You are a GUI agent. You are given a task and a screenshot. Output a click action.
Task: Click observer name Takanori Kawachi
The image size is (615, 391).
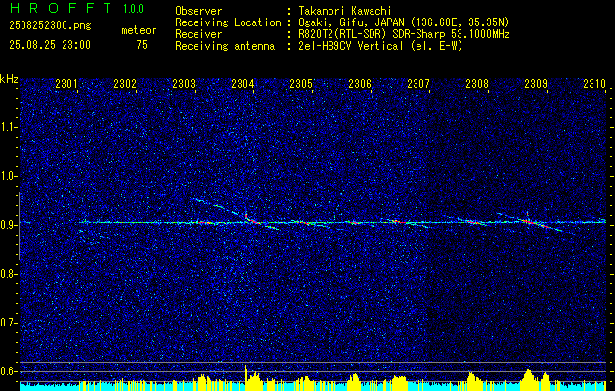coord(345,11)
